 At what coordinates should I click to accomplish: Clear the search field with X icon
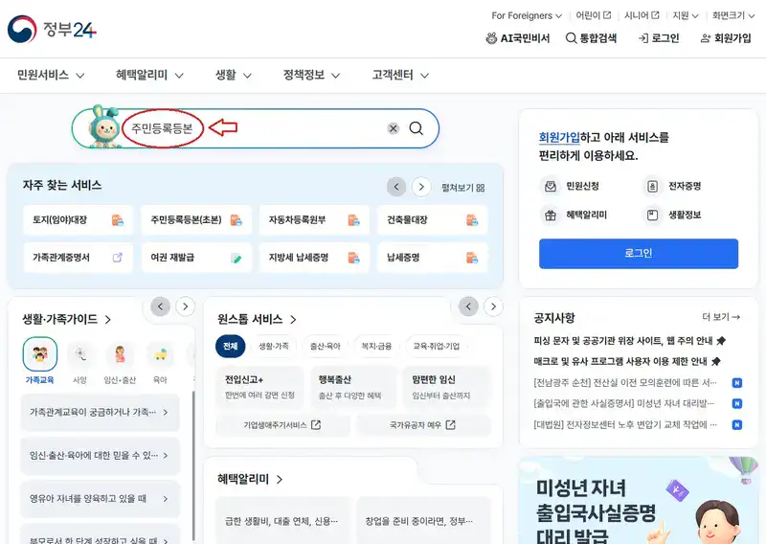point(394,128)
